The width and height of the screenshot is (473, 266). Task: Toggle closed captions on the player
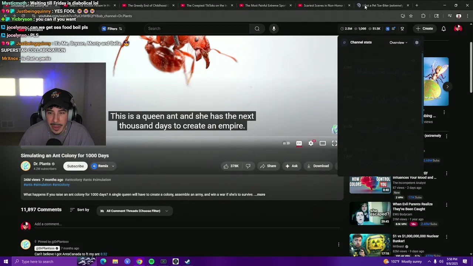click(x=299, y=143)
